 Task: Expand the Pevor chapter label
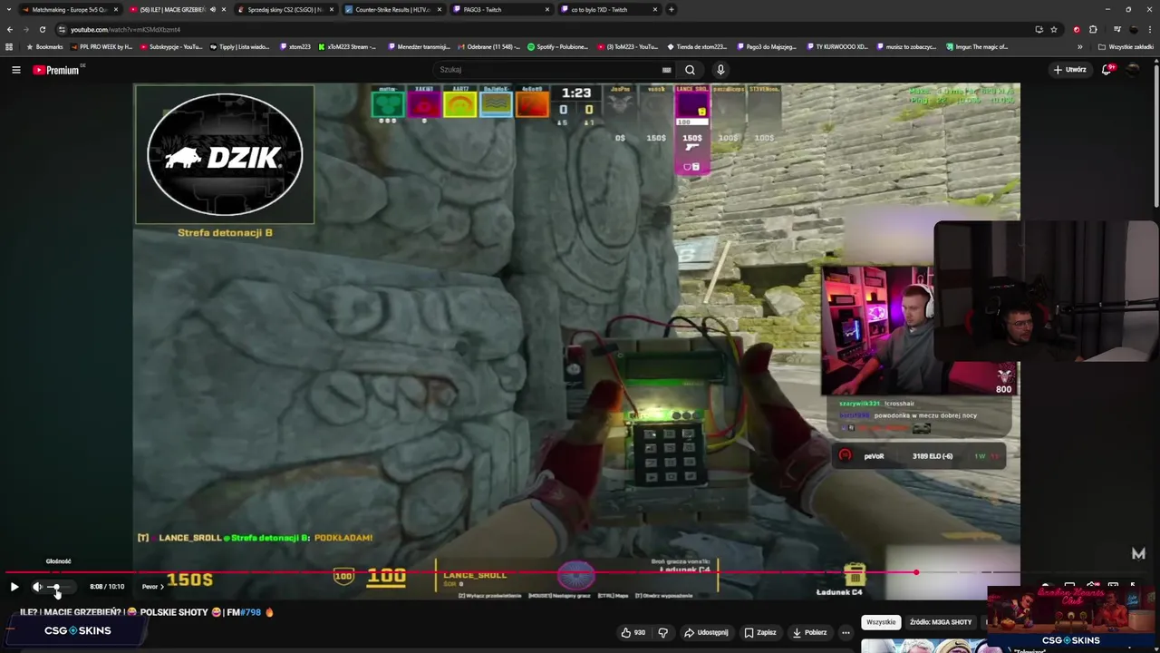tap(152, 587)
